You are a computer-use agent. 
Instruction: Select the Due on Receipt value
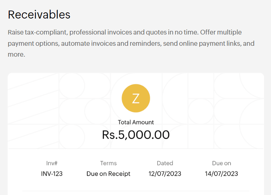tap(108, 174)
